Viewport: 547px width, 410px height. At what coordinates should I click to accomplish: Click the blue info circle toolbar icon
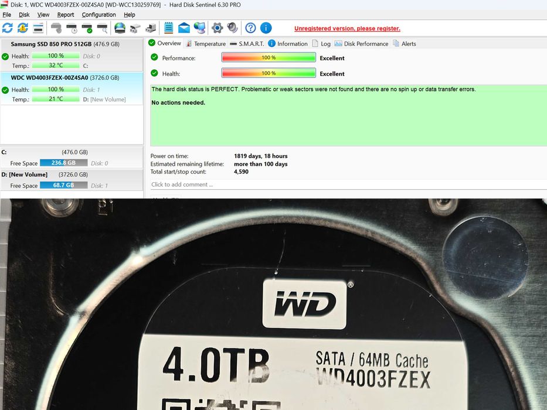[266, 28]
